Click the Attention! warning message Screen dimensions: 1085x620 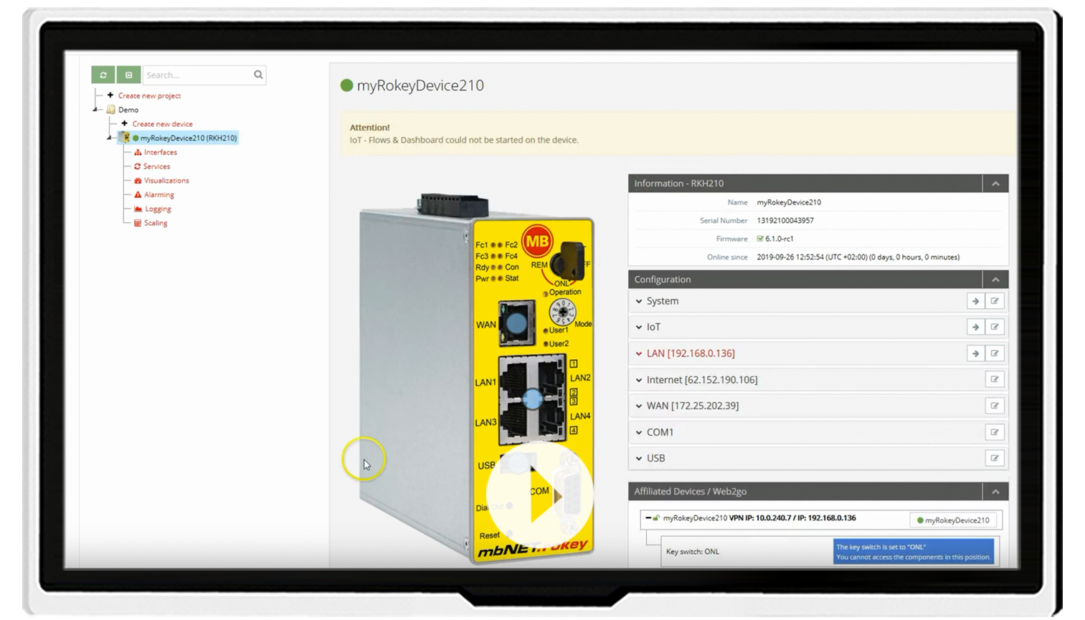678,134
